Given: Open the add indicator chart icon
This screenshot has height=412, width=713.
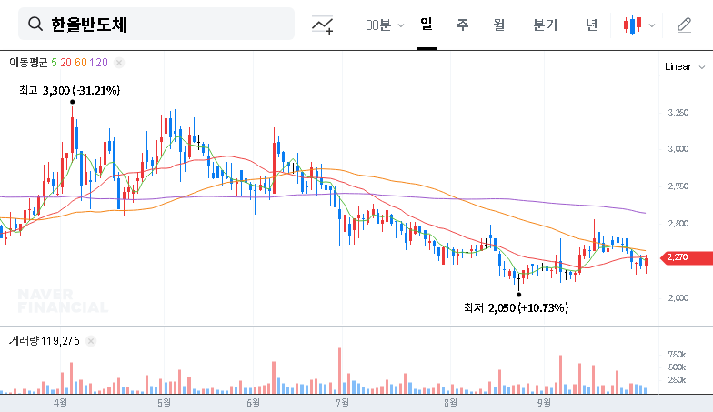Looking at the screenshot, I should point(322,25).
